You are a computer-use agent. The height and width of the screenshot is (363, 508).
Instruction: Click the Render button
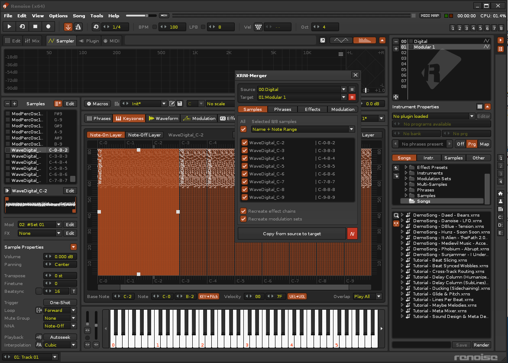click(x=481, y=345)
